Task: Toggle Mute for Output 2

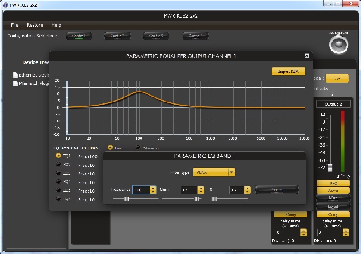Action: 333,198
